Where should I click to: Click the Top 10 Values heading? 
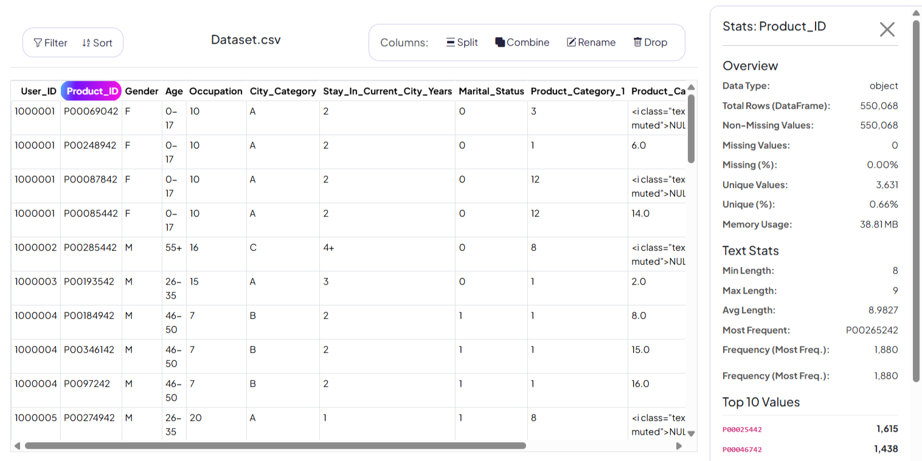[761, 402]
